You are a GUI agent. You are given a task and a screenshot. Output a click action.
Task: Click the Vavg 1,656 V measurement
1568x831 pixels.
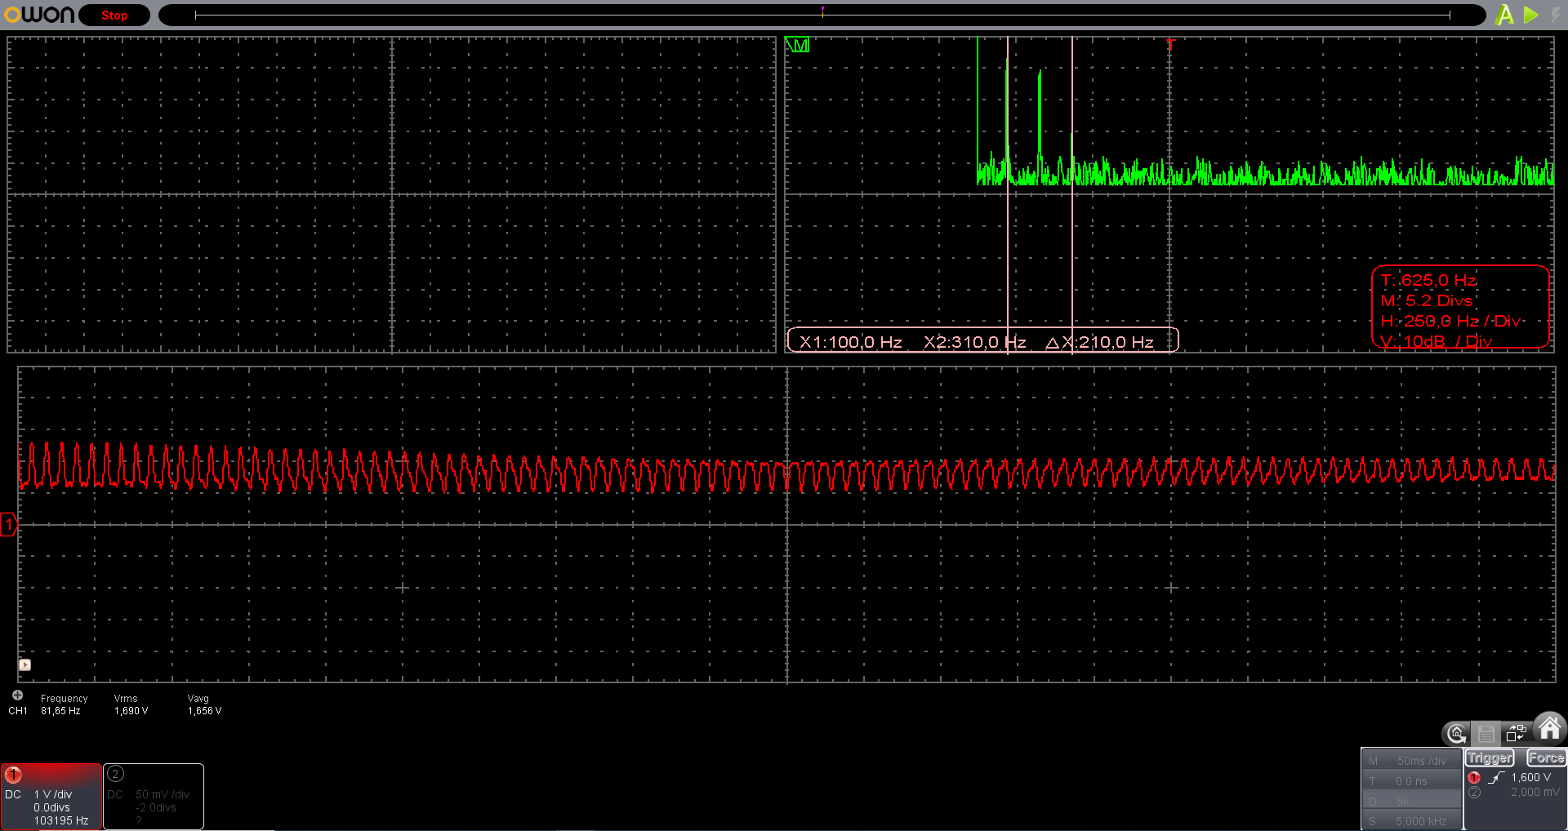(x=204, y=704)
